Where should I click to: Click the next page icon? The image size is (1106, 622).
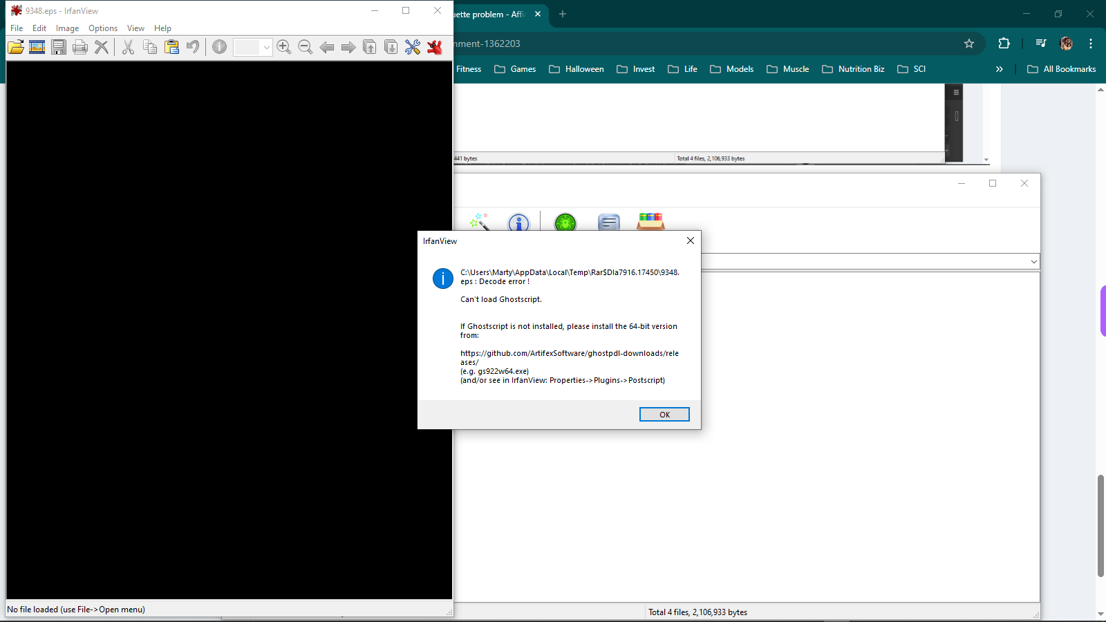click(x=391, y=47)
